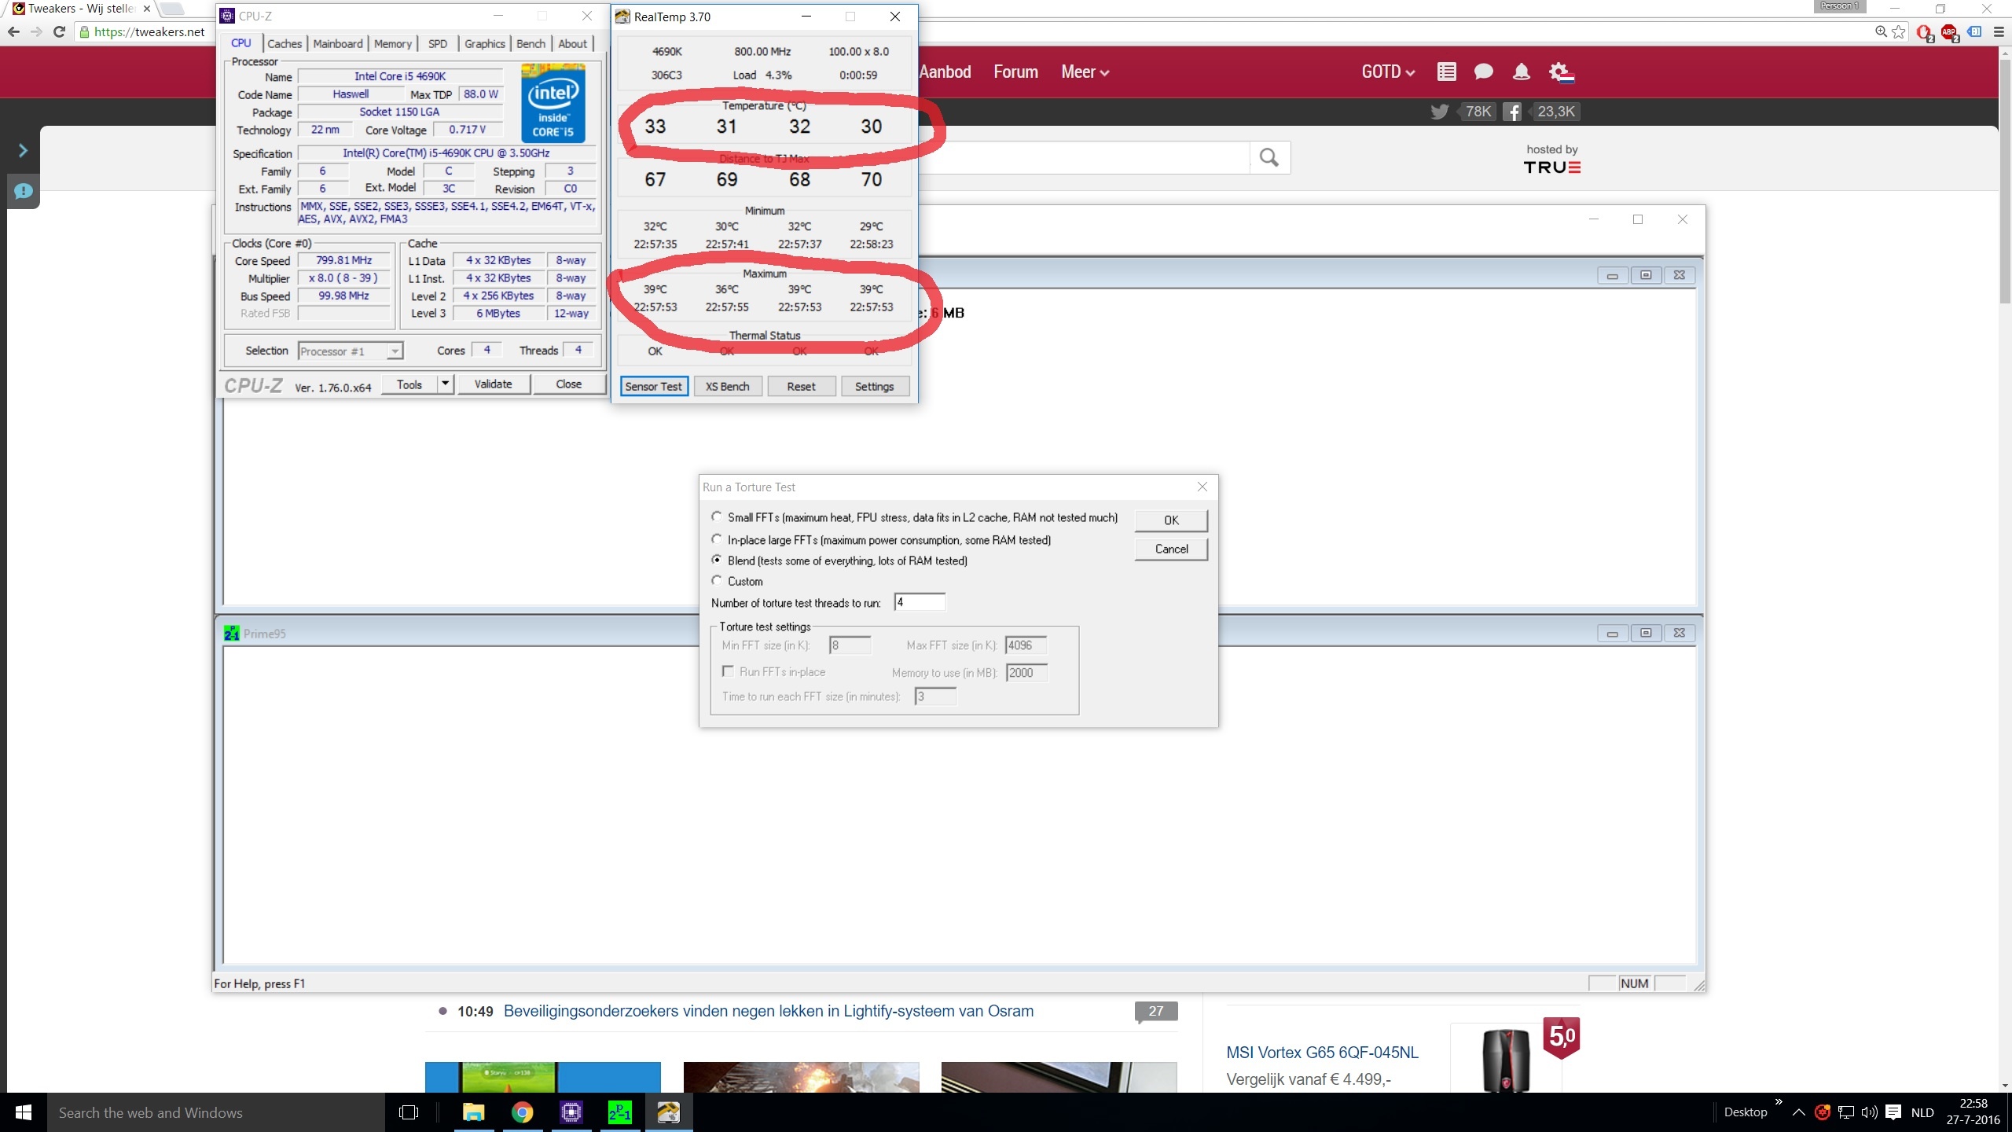
Task: Click the Facebook icon
Action: click(1512, 112)
